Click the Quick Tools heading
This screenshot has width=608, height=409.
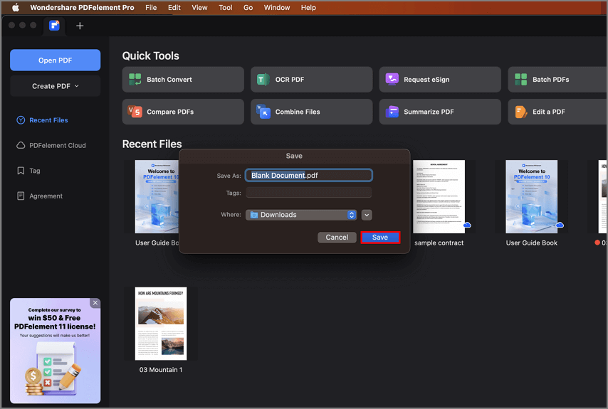150,55
